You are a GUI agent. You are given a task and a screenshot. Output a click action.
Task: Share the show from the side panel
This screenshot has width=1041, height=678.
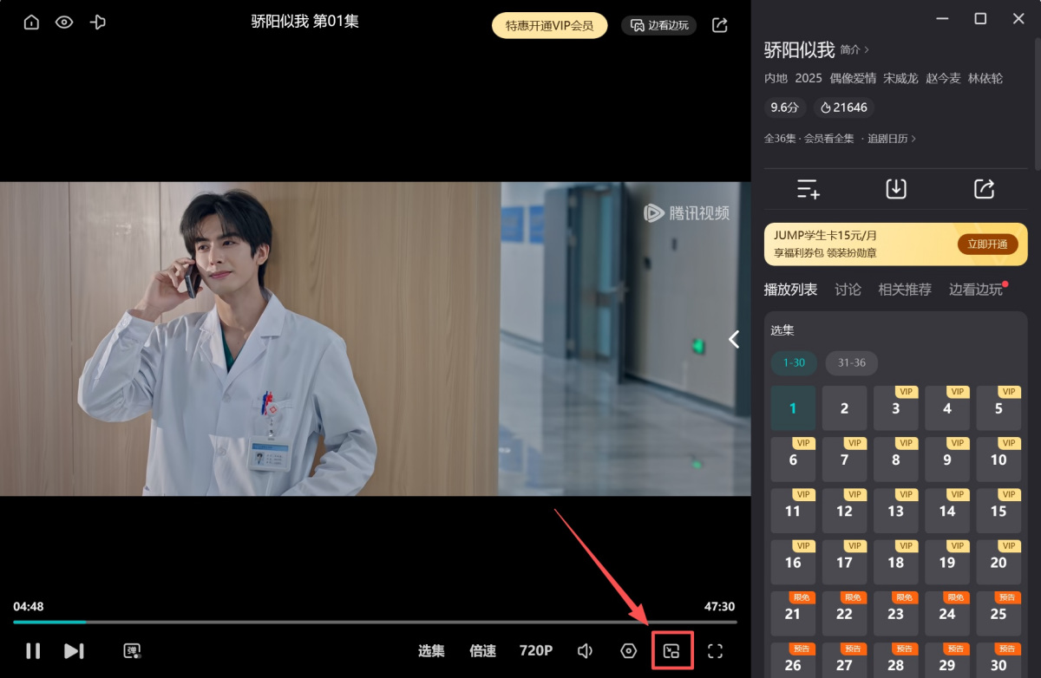click(x=984, y=188)
